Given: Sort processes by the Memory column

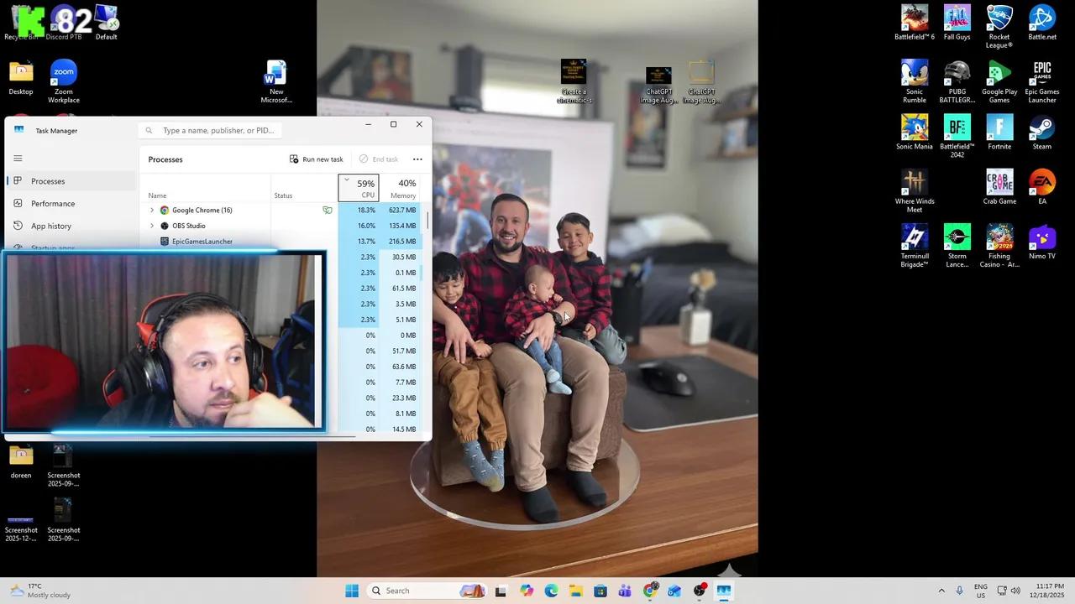Looking at the screenshot, I should pyautogui.click(x=400, y=188).
